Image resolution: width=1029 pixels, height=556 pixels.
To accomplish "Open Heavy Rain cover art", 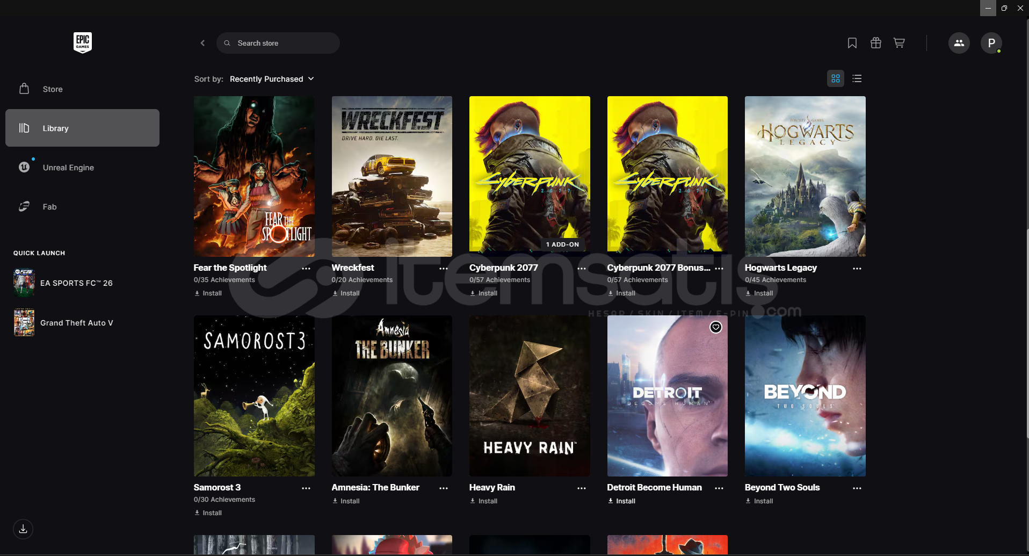I will pyautogui.click(x=530, y=396).
